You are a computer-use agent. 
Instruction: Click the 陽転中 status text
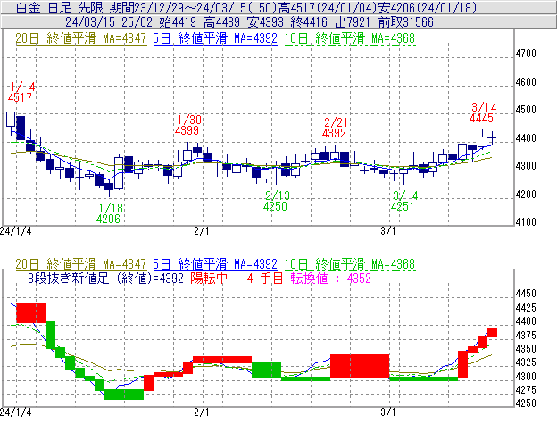click(x=209, y=278)
